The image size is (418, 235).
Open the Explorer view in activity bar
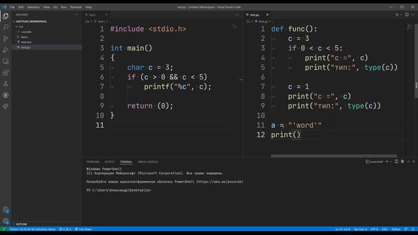click(6, 16)
